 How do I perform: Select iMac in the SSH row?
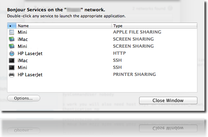pyautogui.click(x=23, y=60)
